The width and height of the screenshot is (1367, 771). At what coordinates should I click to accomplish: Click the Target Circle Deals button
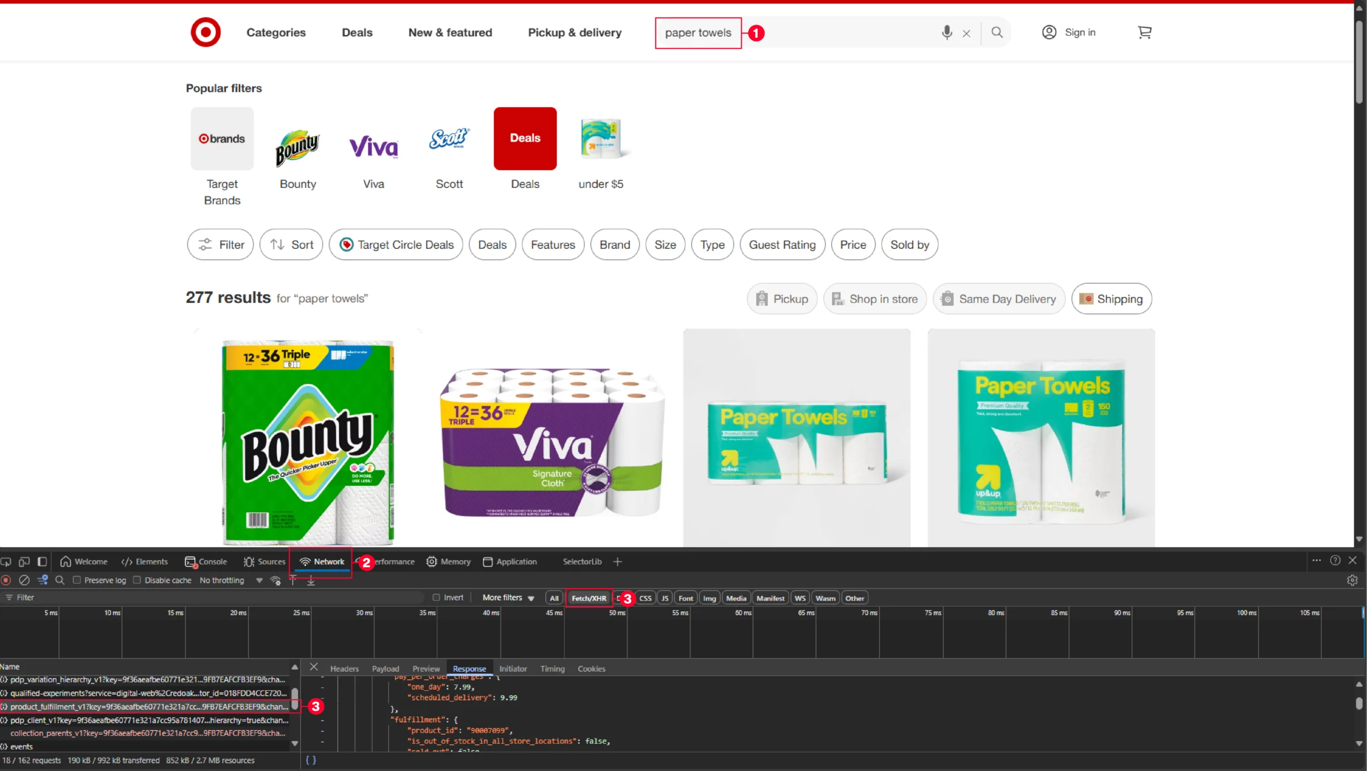coord(396,244)
